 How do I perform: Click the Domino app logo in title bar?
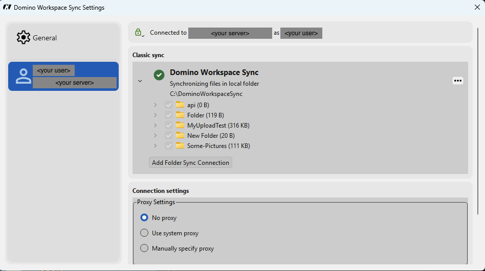(x=7, y=7)
